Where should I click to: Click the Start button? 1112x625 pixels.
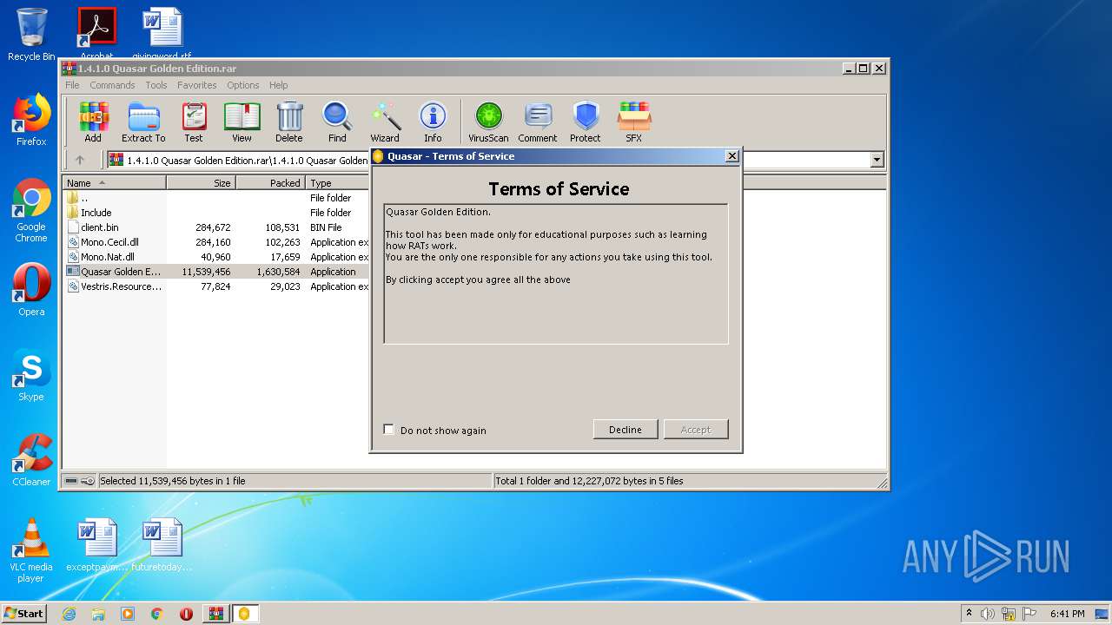pos(24,614)
